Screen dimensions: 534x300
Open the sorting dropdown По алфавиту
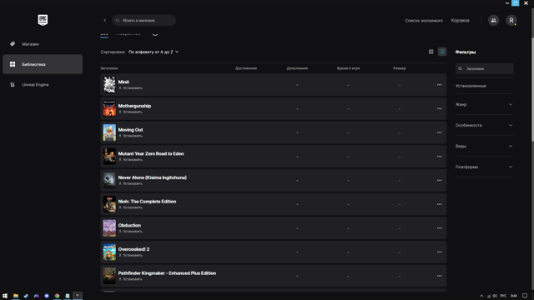[154, 52]
